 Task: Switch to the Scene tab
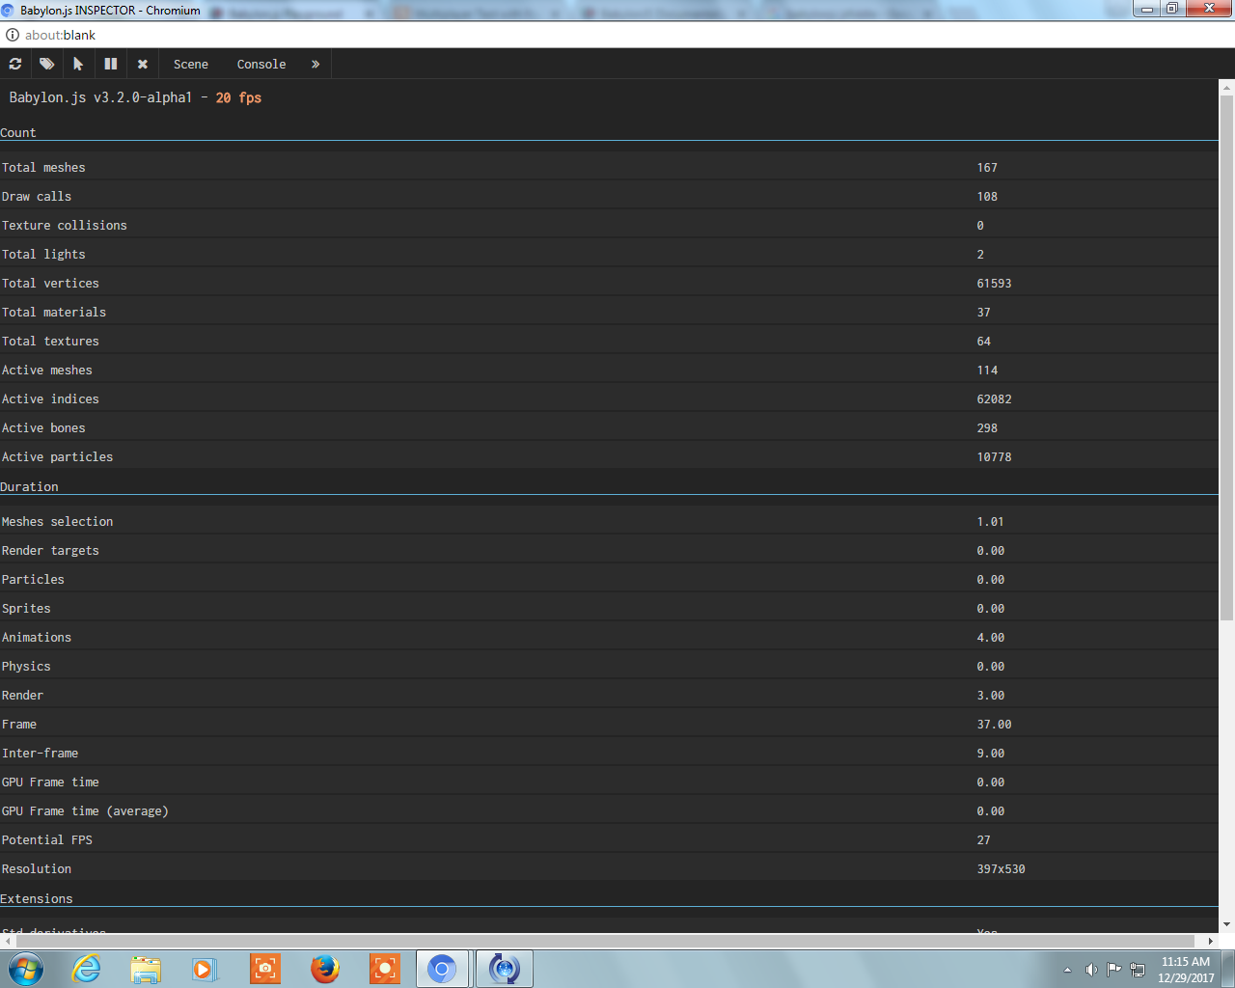(x=191, y=65)
